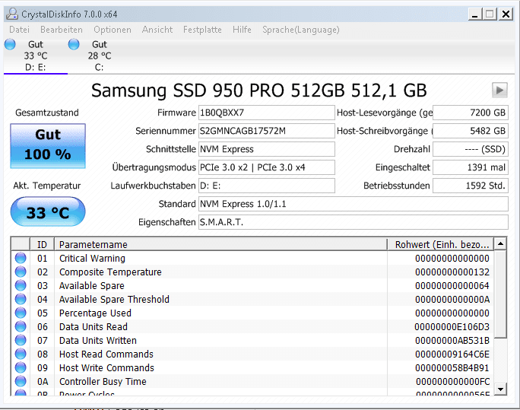Sort by the Rohwert column header
This screenshot has width=520, height=410.
[x=440, y=244]
